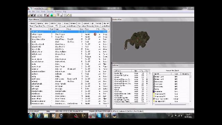This screenshot has width=222, height=125.
Task: Sort Object Window by Race column
Action: [x=90, y=29]
